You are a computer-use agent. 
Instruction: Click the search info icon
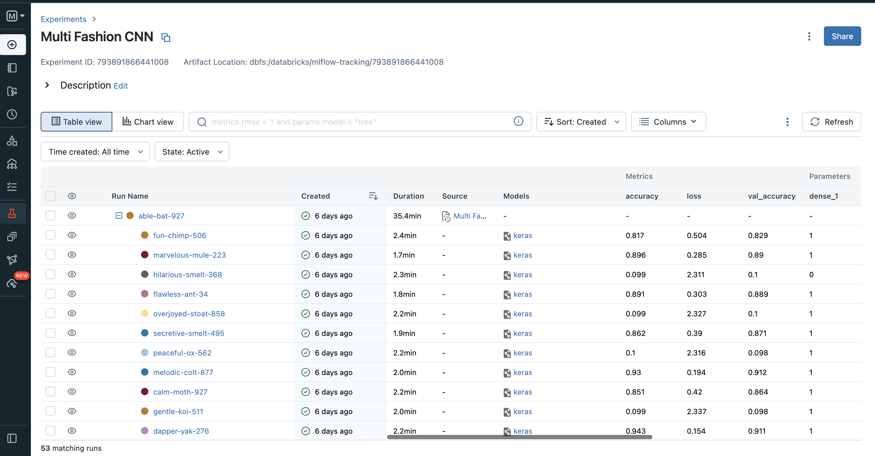pyautogui.click(x=518, y=121)
